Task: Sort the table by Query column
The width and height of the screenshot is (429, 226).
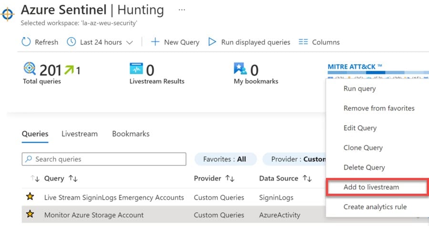Action: 61,178
